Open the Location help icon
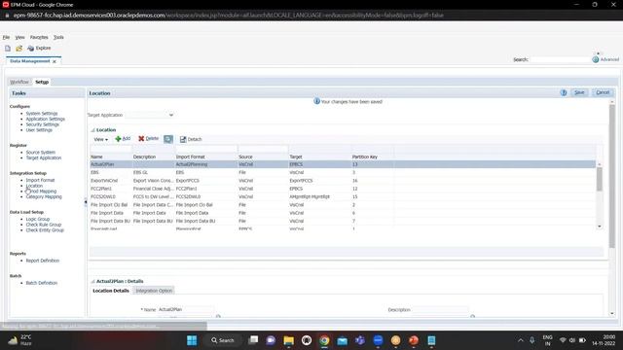 point(564,92)
